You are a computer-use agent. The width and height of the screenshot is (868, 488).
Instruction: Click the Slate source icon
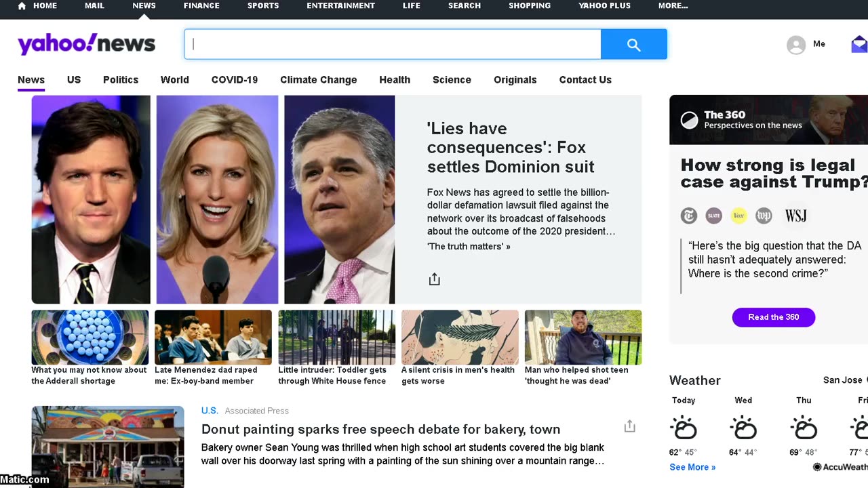[x=713, y=216]
